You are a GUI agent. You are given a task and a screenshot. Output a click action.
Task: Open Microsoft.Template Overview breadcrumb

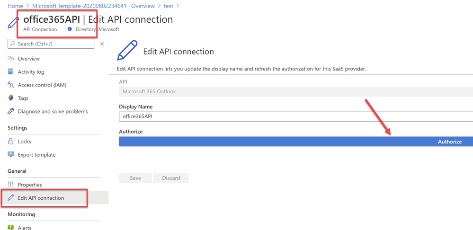pos(93,6)
